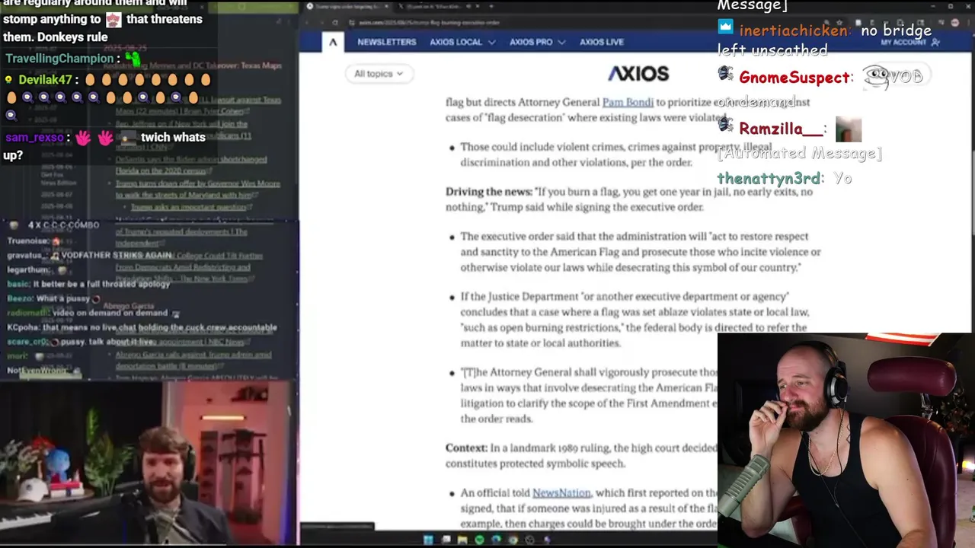Expand the AXIOS LOCAL dropdown

[462, 42]
